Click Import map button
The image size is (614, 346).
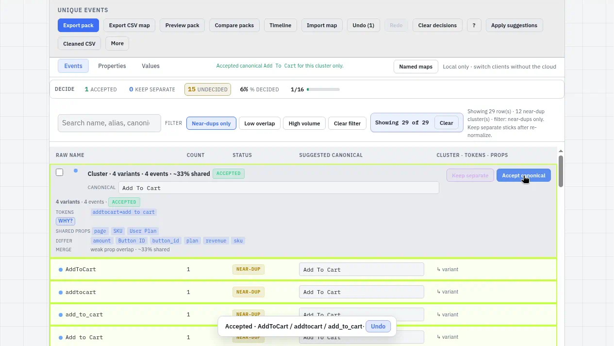coord(322,25)
